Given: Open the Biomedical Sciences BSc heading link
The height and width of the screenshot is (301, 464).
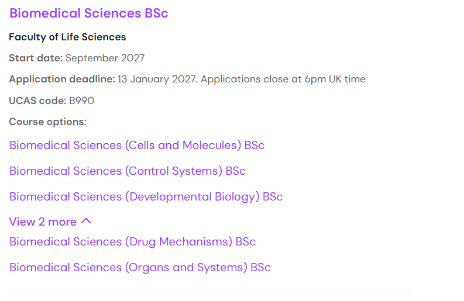Looking at the screenshot, I should [88, 13].
